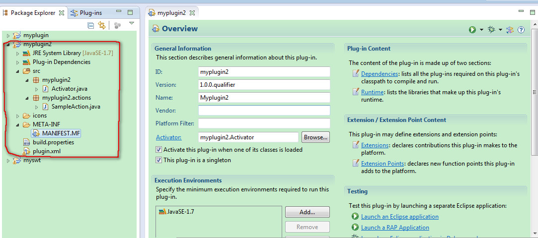Image resolution: width=538 pixels, height=238 pixels.
Task: Open Package Explorer View Menu triangle
Action: (x=131, y=23)
